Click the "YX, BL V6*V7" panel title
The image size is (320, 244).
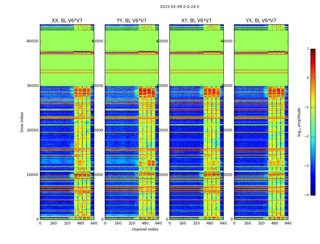click(x=261, y=21)
